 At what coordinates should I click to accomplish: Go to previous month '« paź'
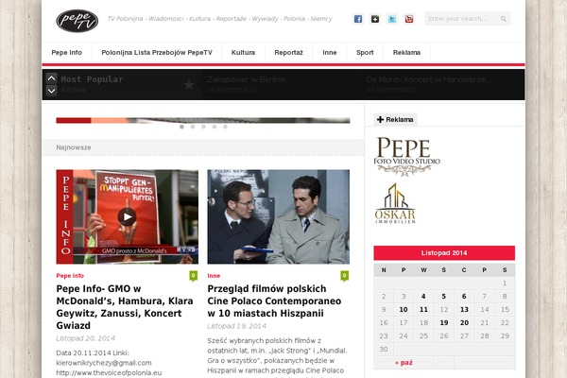(404, 363)
